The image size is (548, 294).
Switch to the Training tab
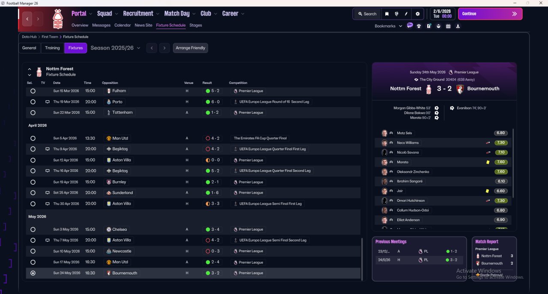(x=53, y=48)
